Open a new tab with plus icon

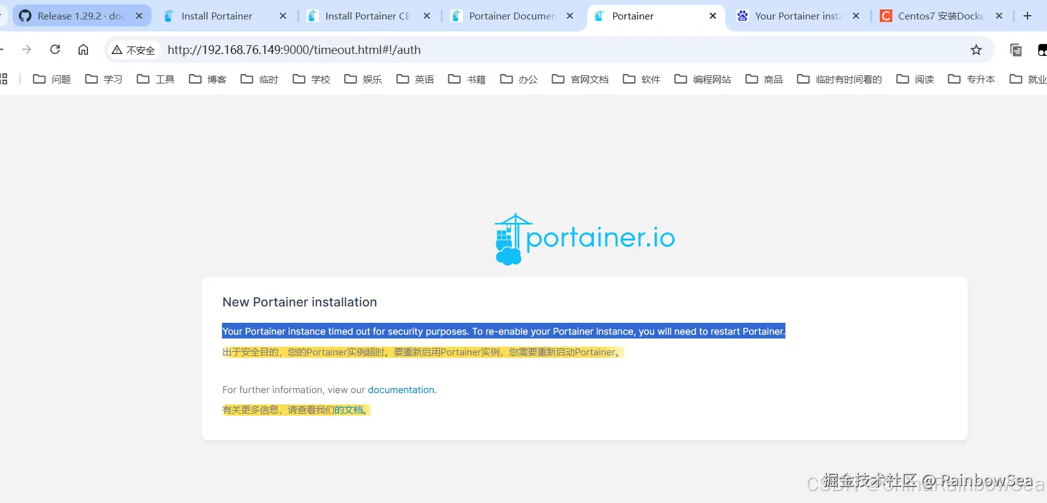coord(1028,16)
